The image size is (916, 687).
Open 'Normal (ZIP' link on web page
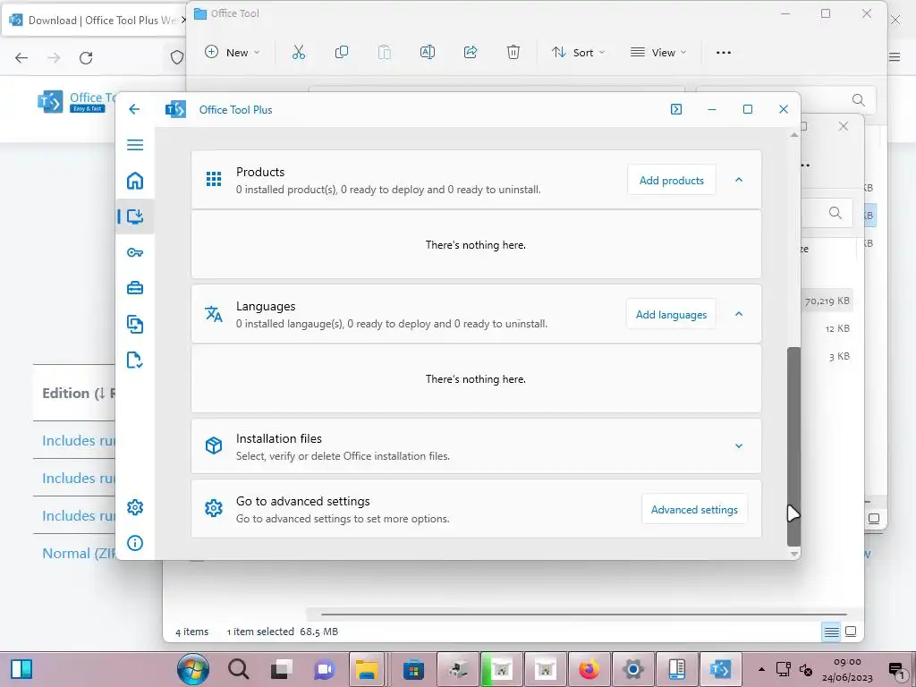tap(79, 553)
